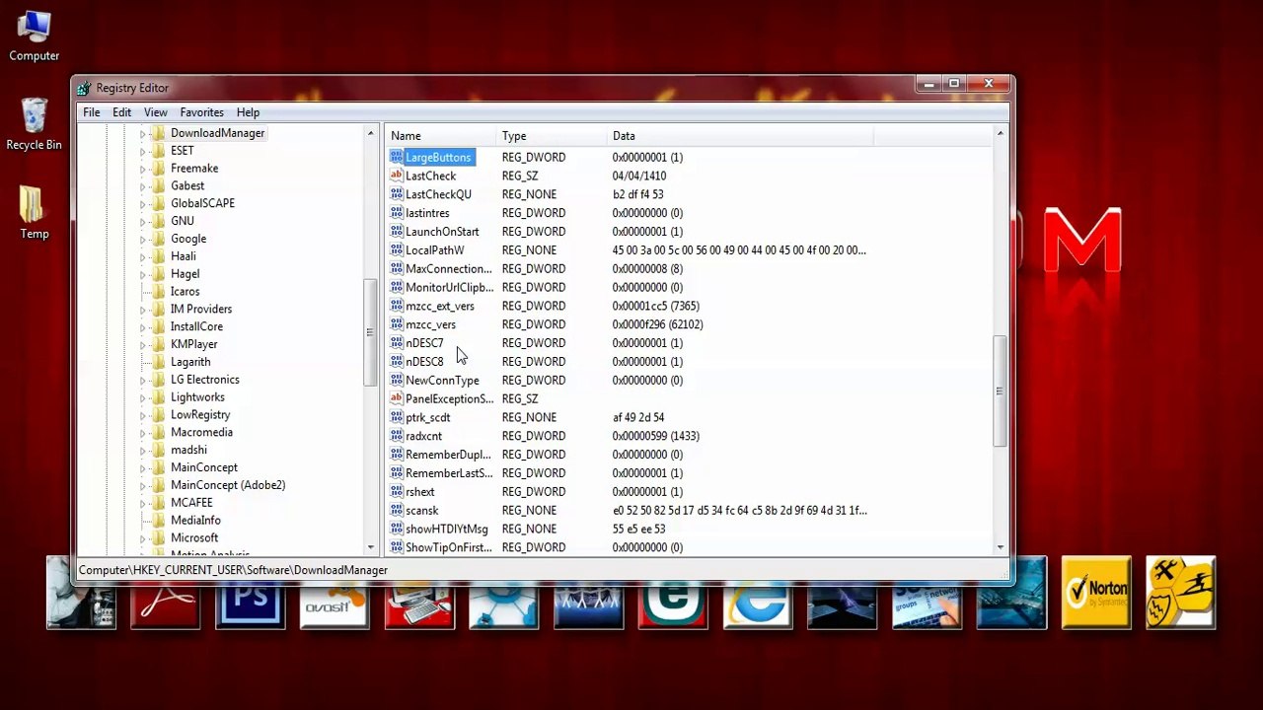The height and width of the screenshot is (710, 1263).
Task: Click the scansk binary value icon
Action: 397,510
